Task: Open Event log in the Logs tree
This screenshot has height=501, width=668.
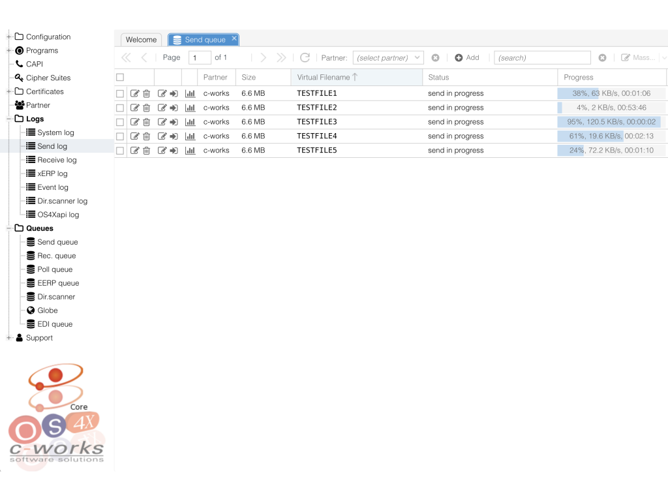Action: (52, 187)
